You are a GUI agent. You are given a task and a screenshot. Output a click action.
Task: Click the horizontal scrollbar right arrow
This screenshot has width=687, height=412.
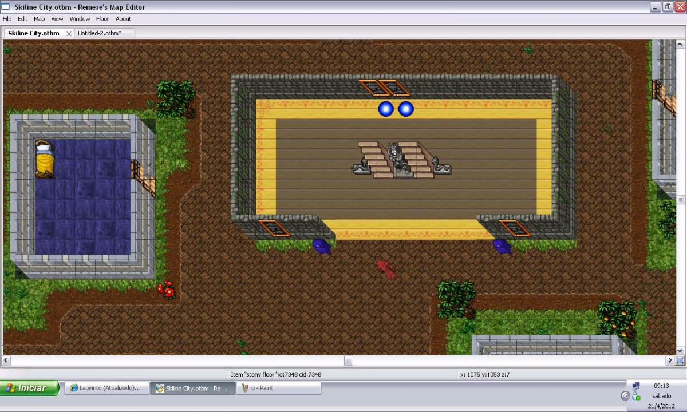tap(670, 360)
